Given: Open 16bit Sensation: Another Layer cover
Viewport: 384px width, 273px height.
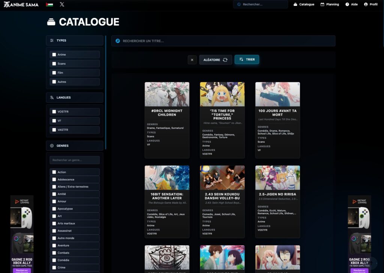Looking at the screenshot, I should point(167,178).
